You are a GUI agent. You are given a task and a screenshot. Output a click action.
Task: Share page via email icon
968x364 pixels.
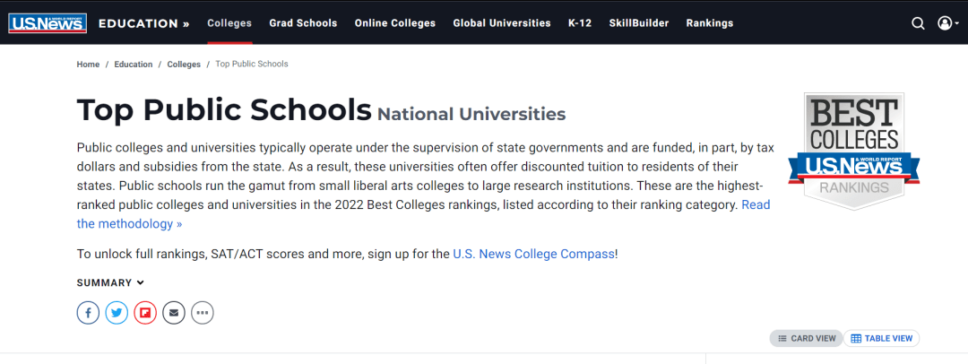coord(174,313)
